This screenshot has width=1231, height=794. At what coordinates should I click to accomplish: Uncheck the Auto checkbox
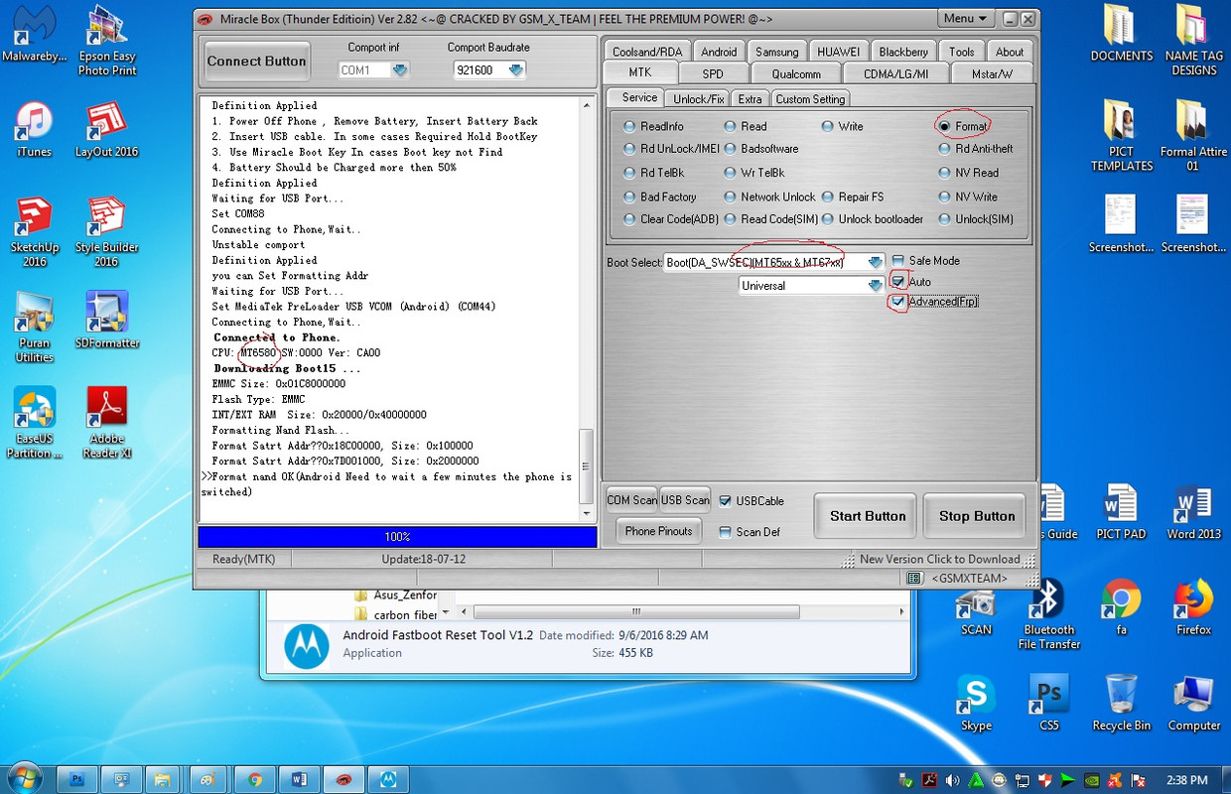898,282
